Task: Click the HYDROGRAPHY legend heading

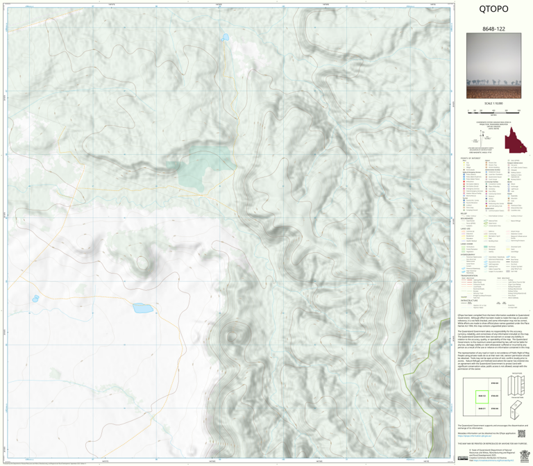Action: 468,254
